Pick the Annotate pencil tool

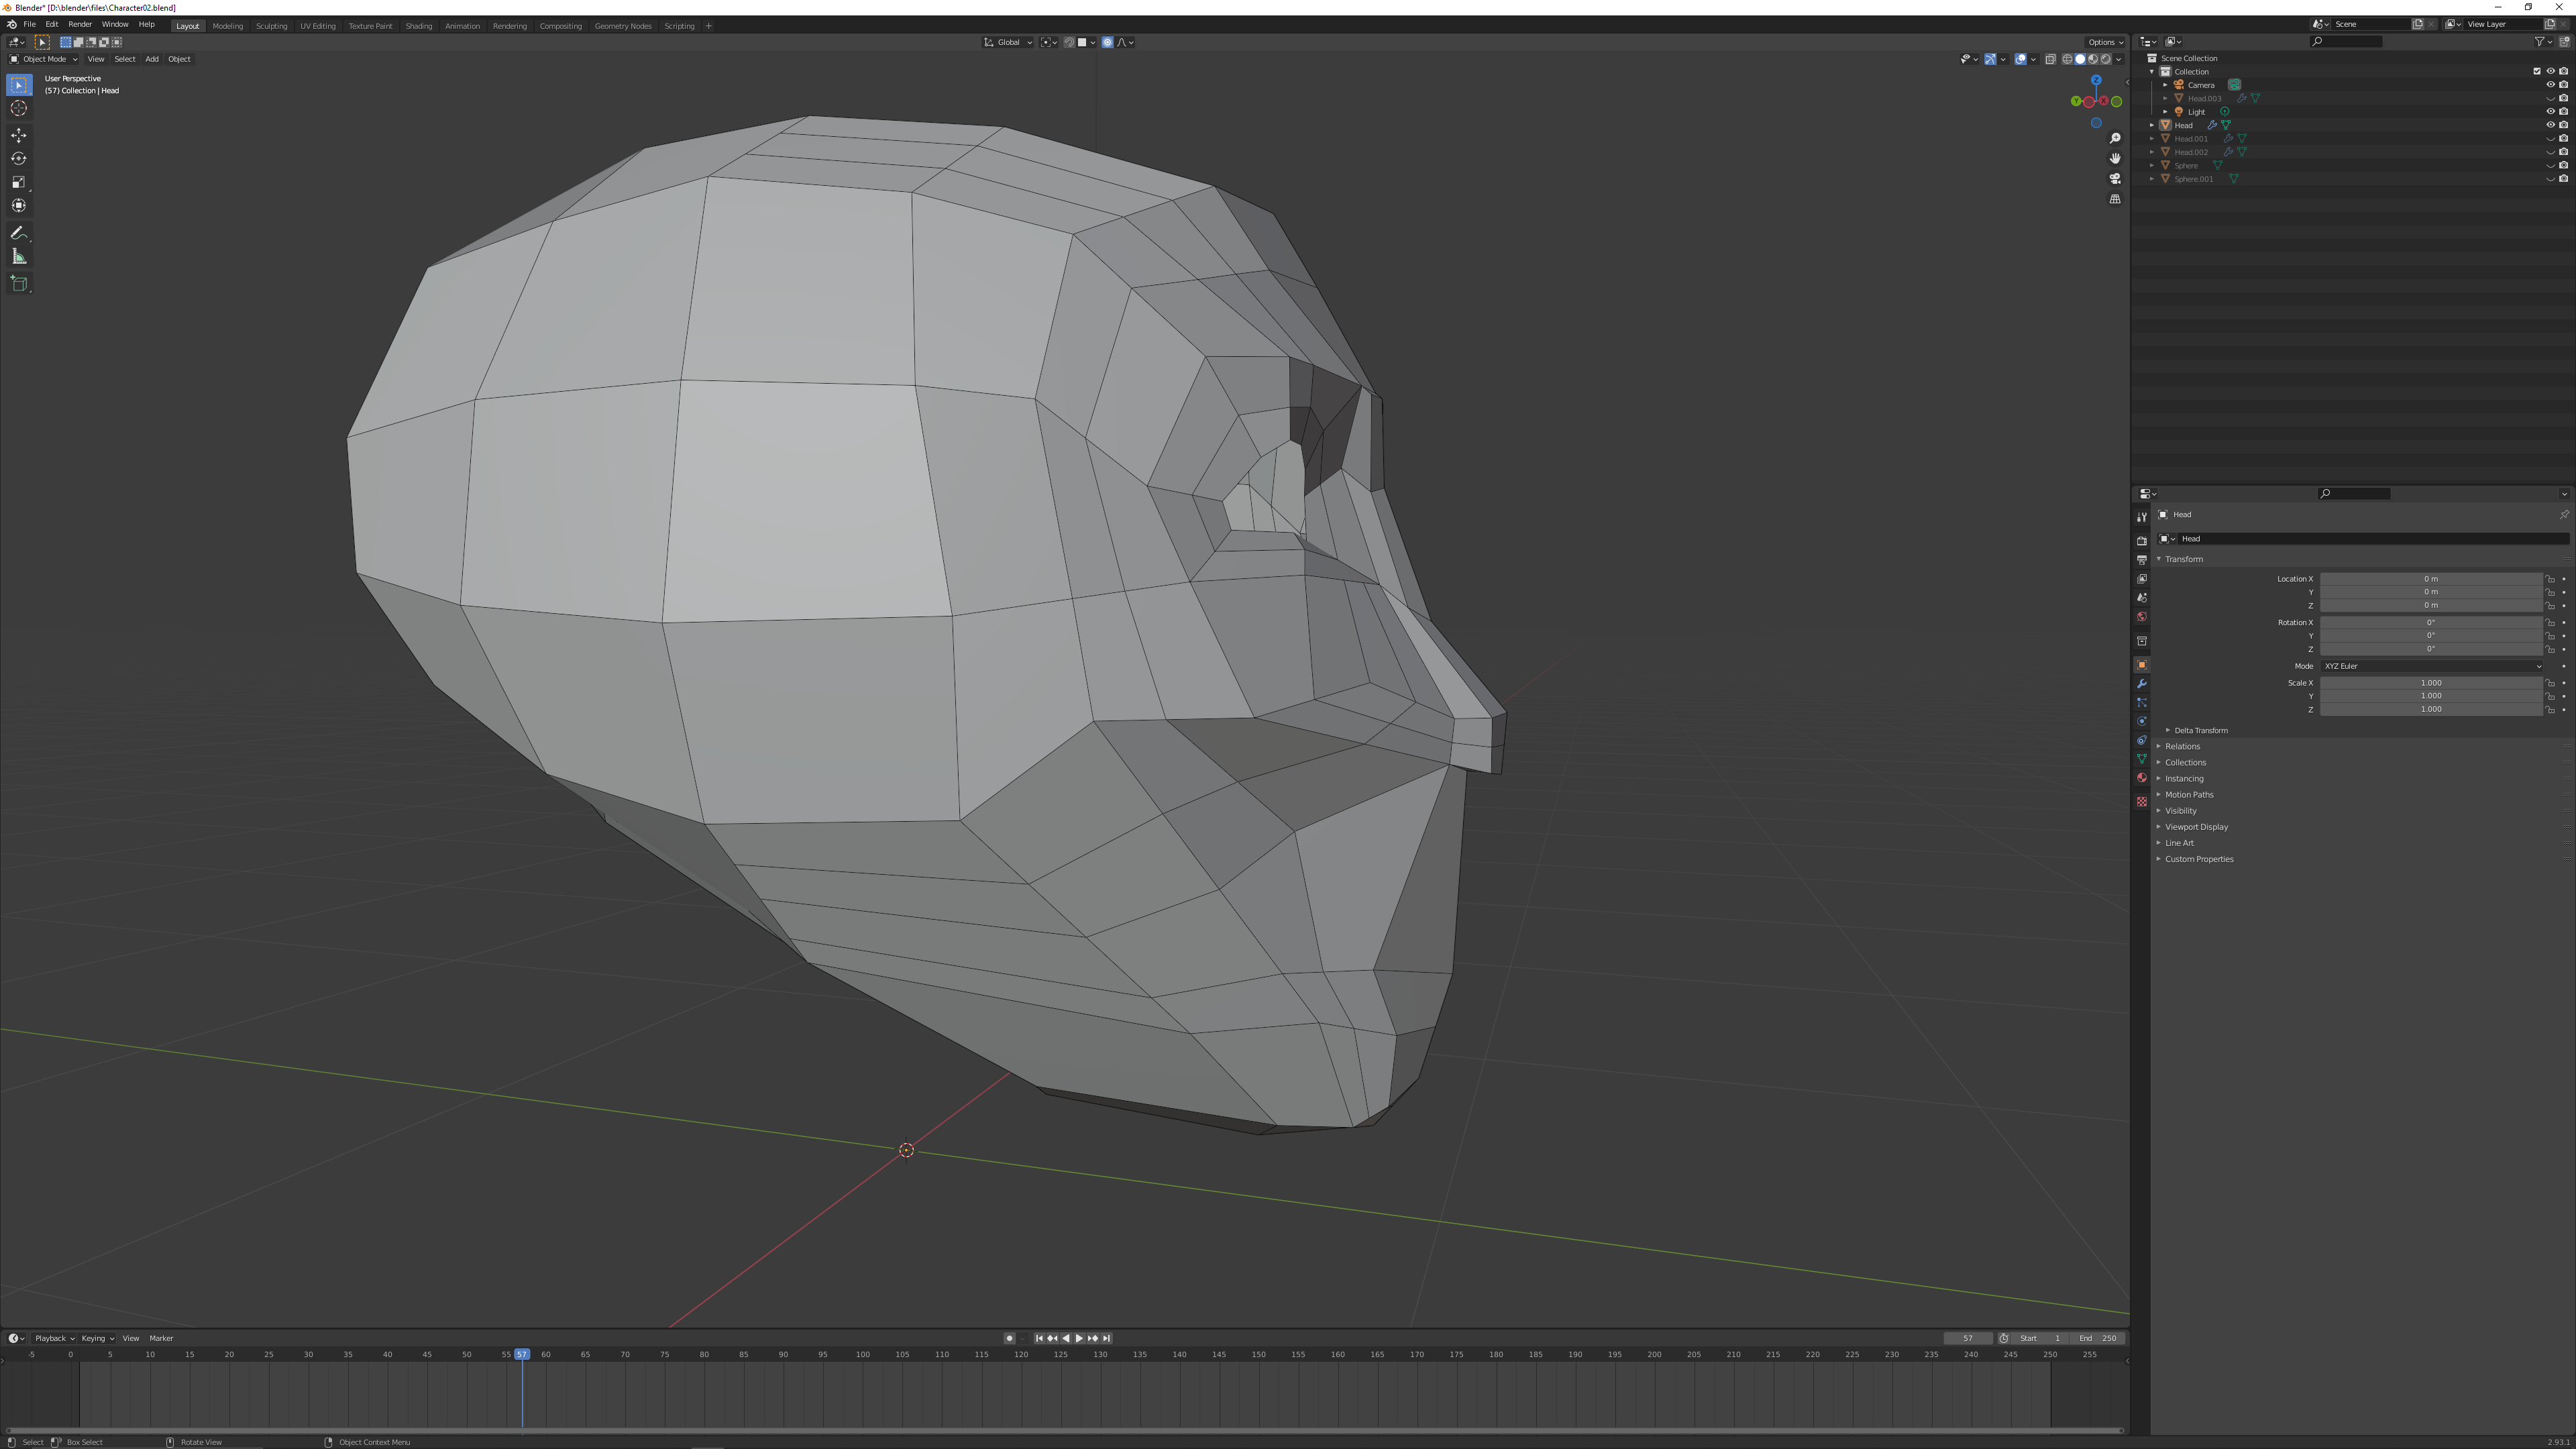pos(19,233)
